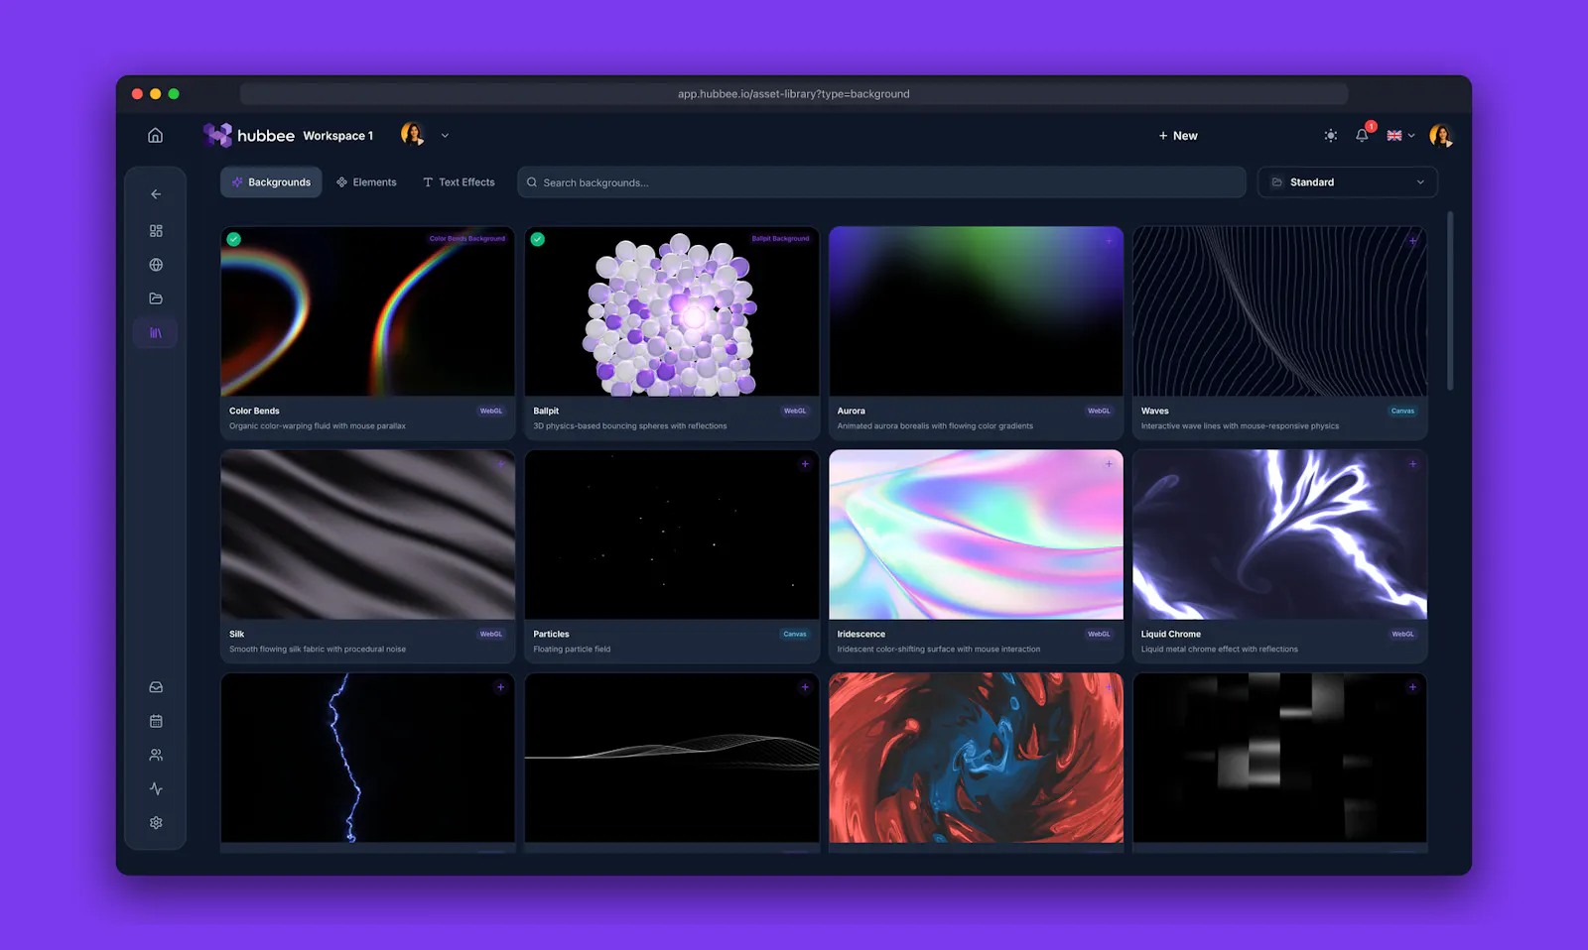Focus the Search backgrounds field
Screen dimensions: 1588x950
click(881, 182)
